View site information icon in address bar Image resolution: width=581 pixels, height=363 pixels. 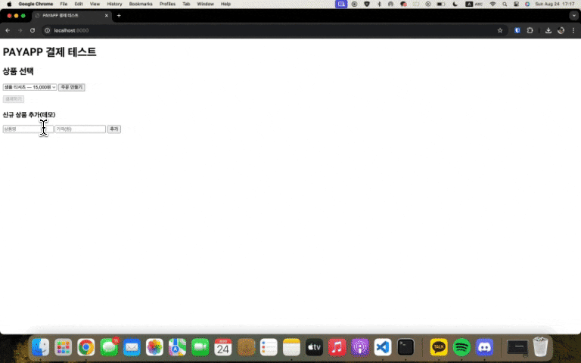coord(48,30)
